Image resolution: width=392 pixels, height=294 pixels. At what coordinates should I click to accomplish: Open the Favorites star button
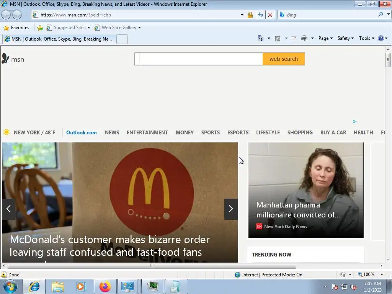(17, 28)
